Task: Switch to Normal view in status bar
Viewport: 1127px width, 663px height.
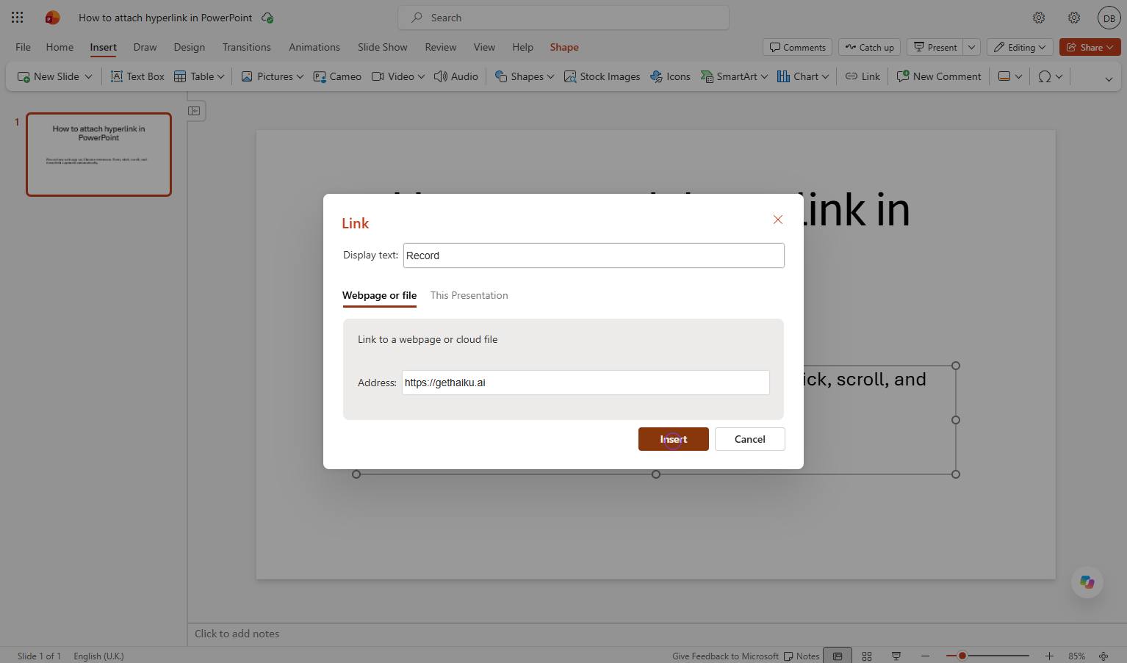Action: [838, 656]
